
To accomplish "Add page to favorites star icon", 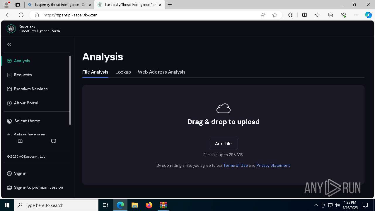I will pyautogui.click(x=275, y=15).
